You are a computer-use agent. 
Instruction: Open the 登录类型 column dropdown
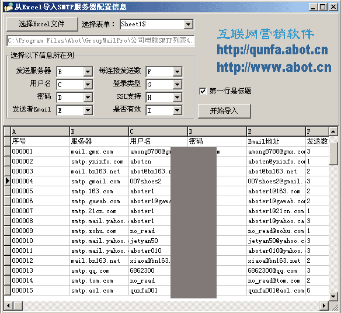[178, 85]
